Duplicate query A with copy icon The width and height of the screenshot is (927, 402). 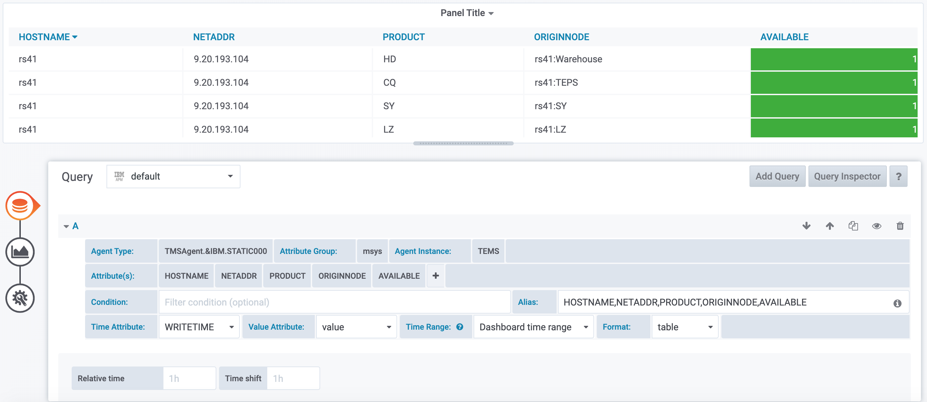[853, 226]
